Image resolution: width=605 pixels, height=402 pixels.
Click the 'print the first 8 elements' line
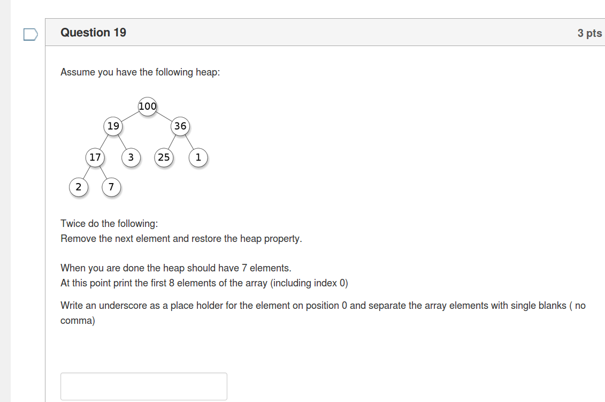pos(204,283)
